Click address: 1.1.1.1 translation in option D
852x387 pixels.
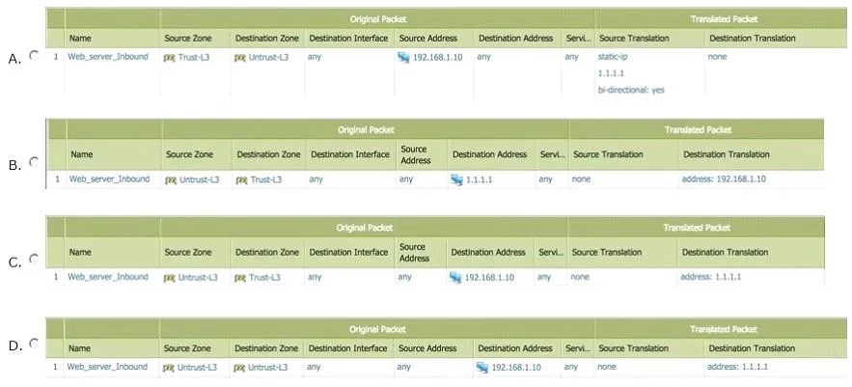tap(737, 368)
